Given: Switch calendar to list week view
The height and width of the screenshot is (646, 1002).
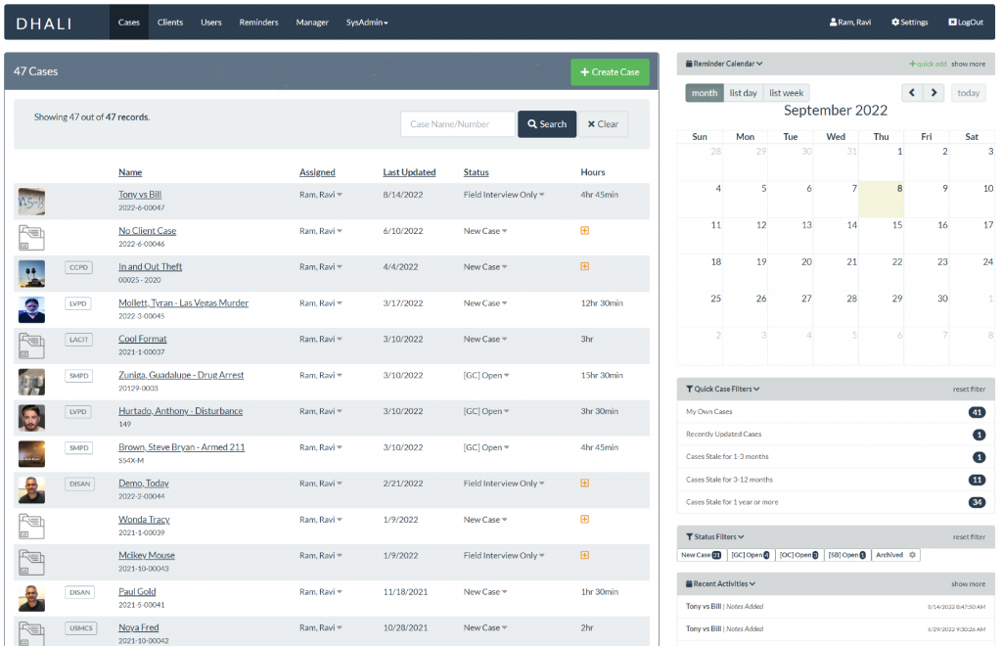Looking at the screenshot, I should tap(786, 93).
